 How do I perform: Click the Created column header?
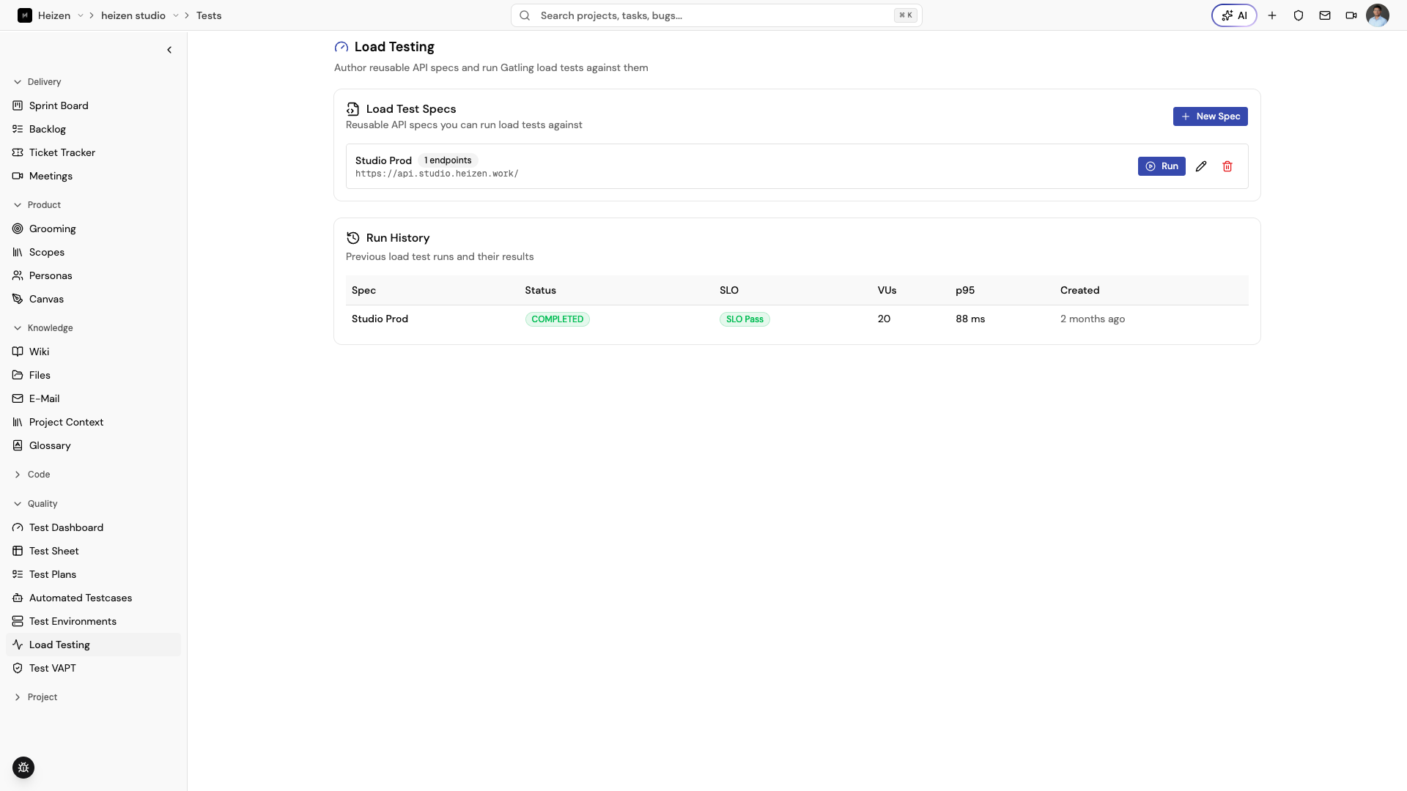1079,291
